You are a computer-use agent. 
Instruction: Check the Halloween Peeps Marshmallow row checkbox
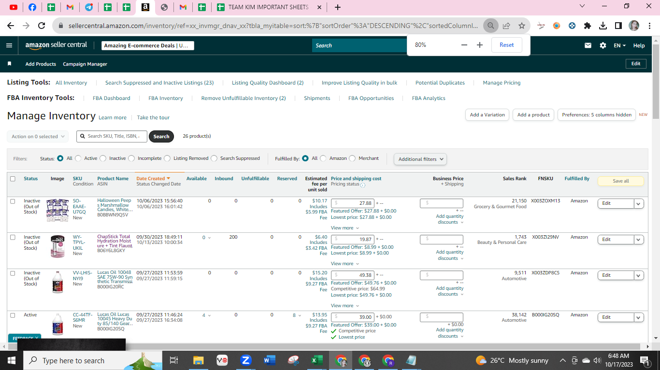click(13, 201)
